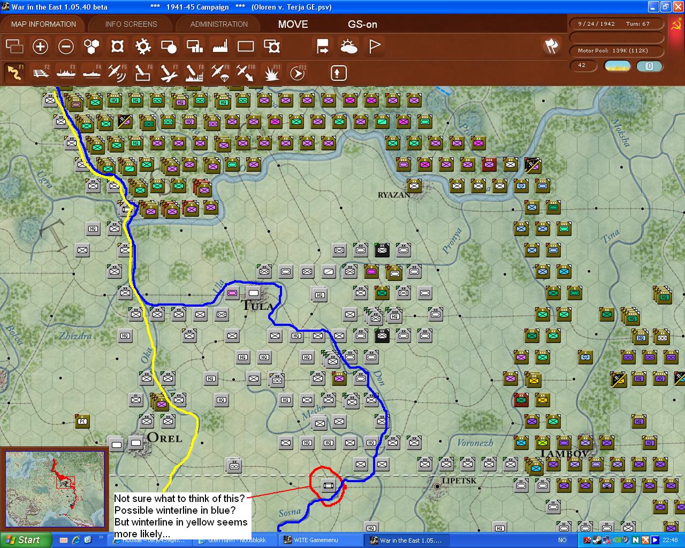This screenshot has height=548, width=685.
Task: Click the Motor Pool readout
Action: click(x=616, y=51)
